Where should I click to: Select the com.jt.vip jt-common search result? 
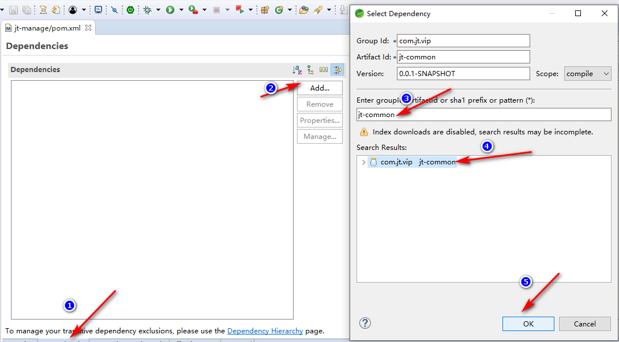click(x=412, y=162)
